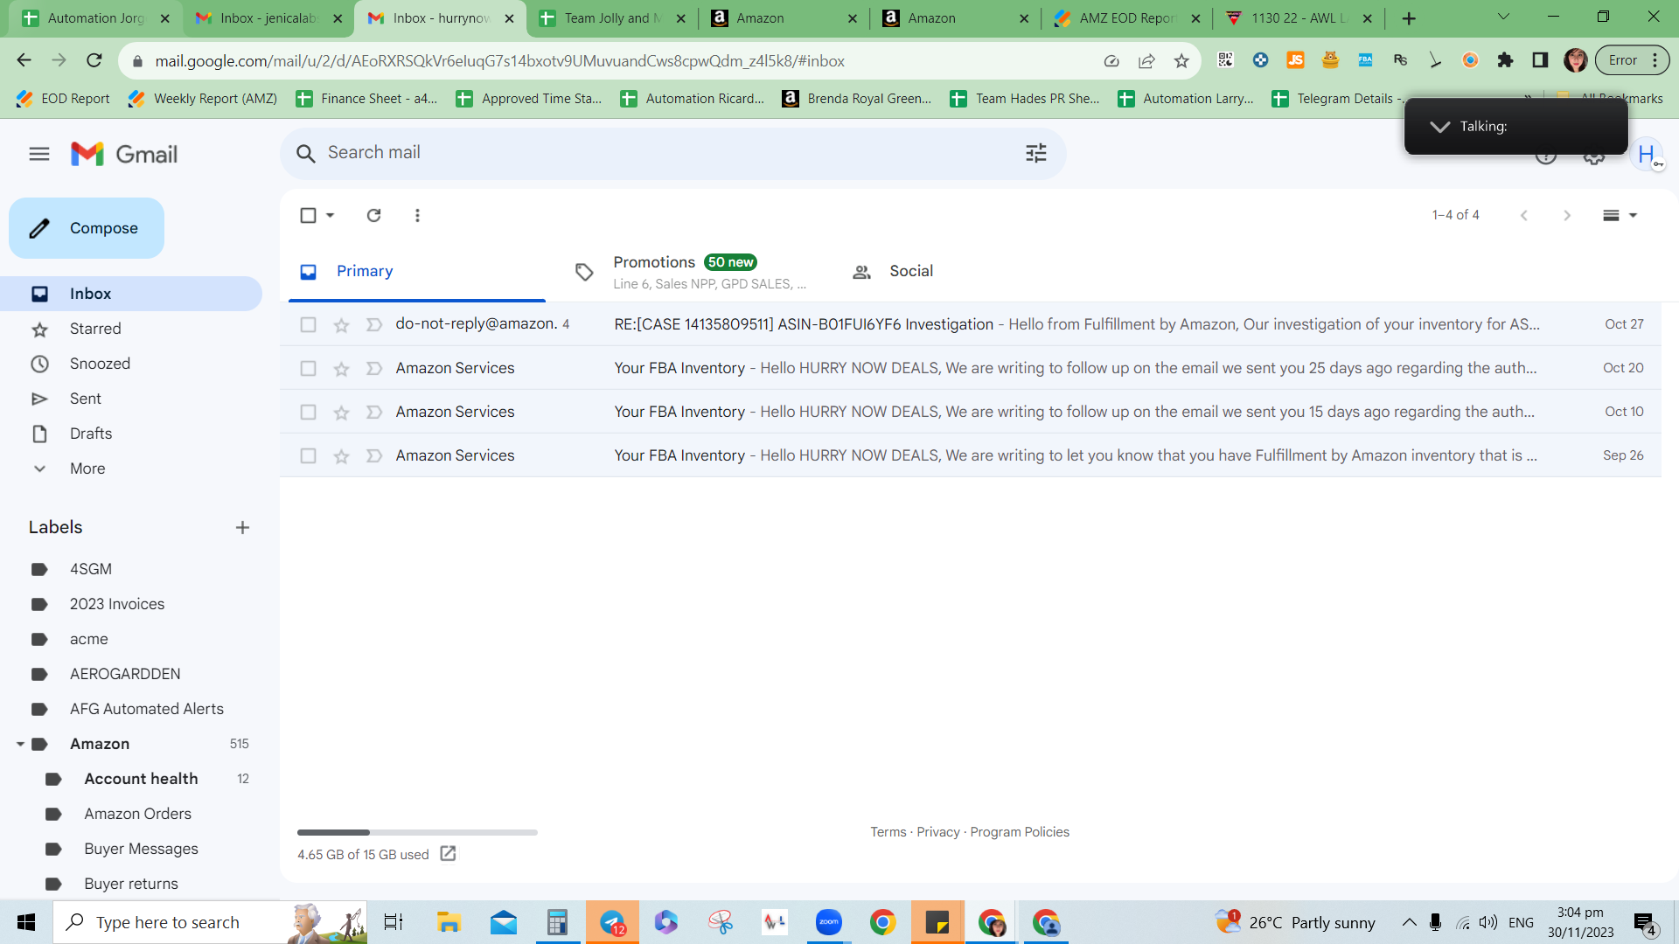Mark the CASE 14135809511 email as important
This screenshot has width=1679, height=944.
coord(373,325)
